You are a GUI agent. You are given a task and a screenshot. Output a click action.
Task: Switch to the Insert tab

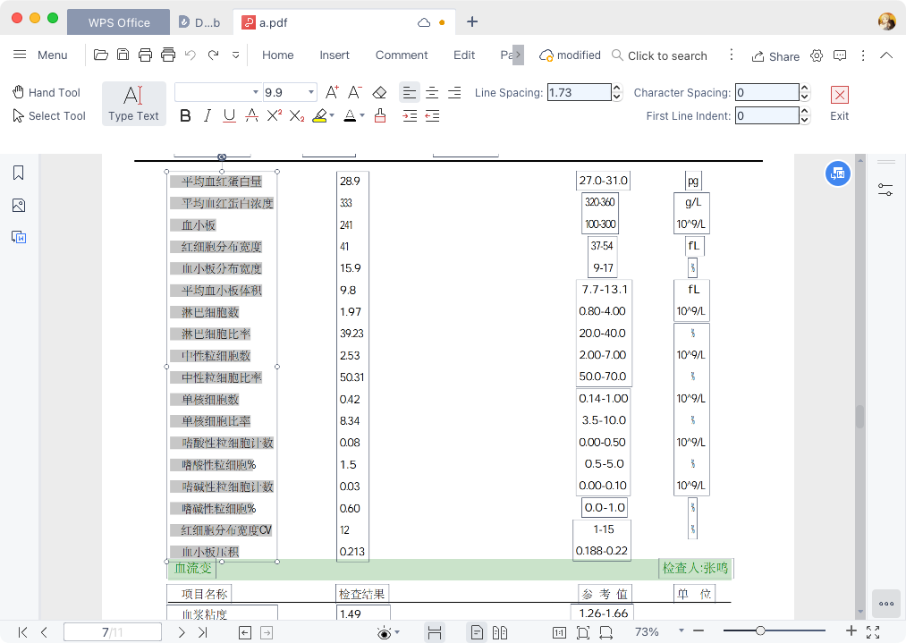pyautogui.click(x=334, y=55)
